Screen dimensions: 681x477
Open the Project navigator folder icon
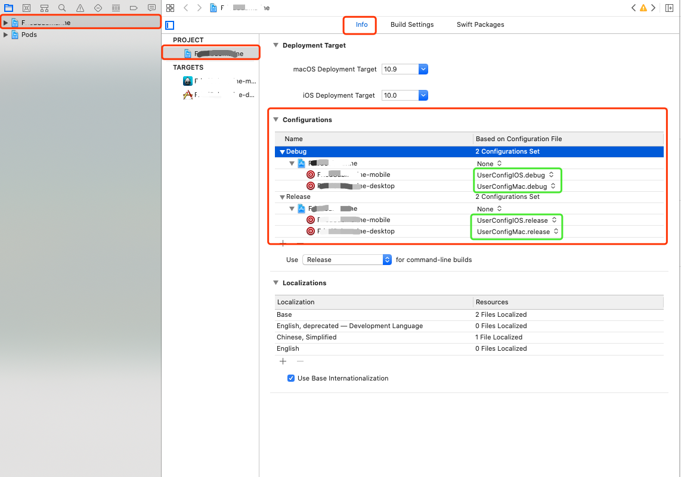point(9,8)
